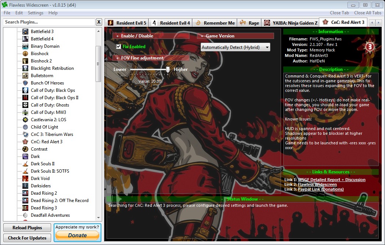The image size is (385, 245).
Task: Click the Deadfall Adventures icon
Action: (x=25, y=215)
